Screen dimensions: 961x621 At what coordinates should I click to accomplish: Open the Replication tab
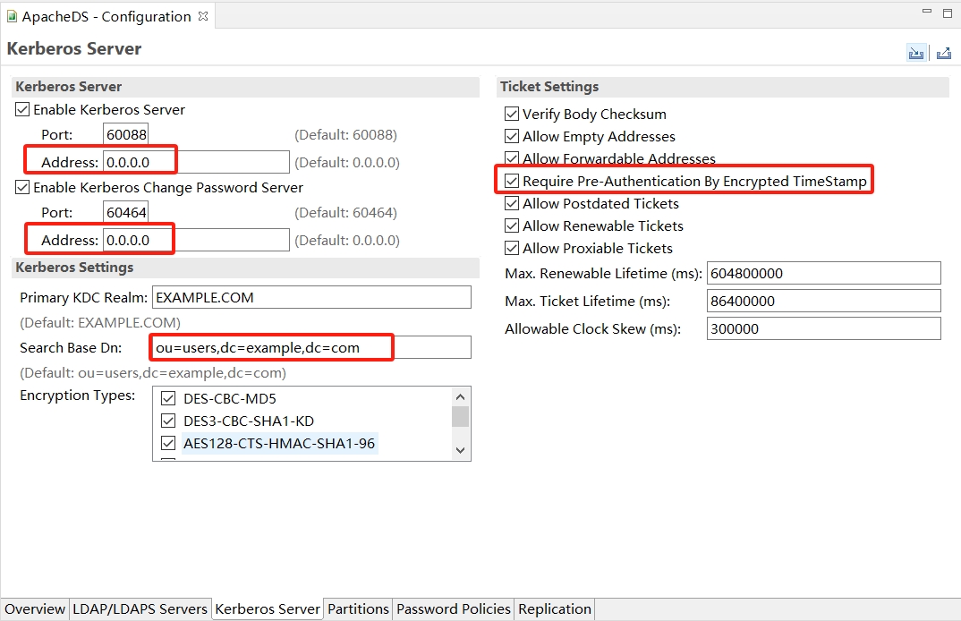pos(555,609)
